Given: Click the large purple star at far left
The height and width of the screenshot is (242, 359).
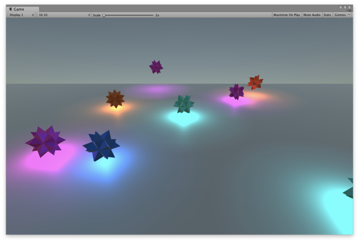Looking at the screenshot, I should tap(45, 141).
